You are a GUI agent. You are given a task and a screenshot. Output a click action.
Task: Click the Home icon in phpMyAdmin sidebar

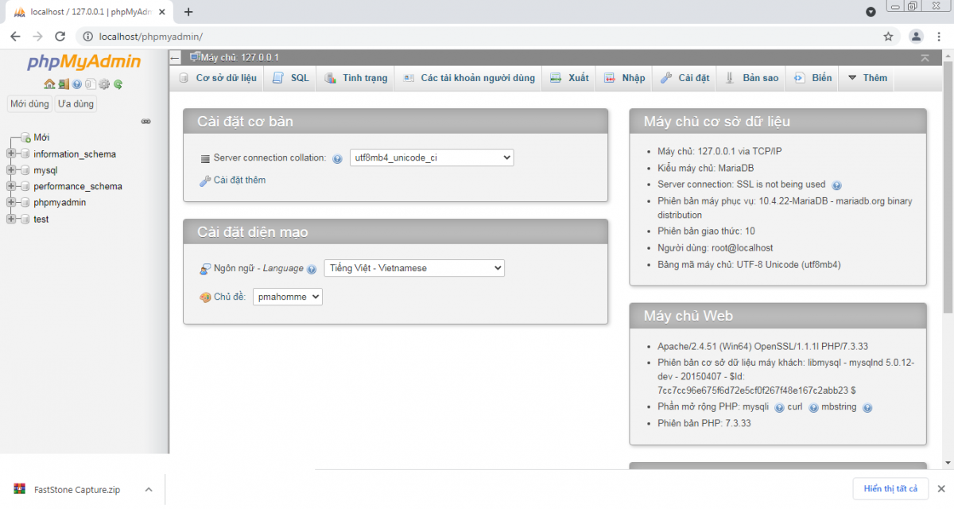pos(49,84)
